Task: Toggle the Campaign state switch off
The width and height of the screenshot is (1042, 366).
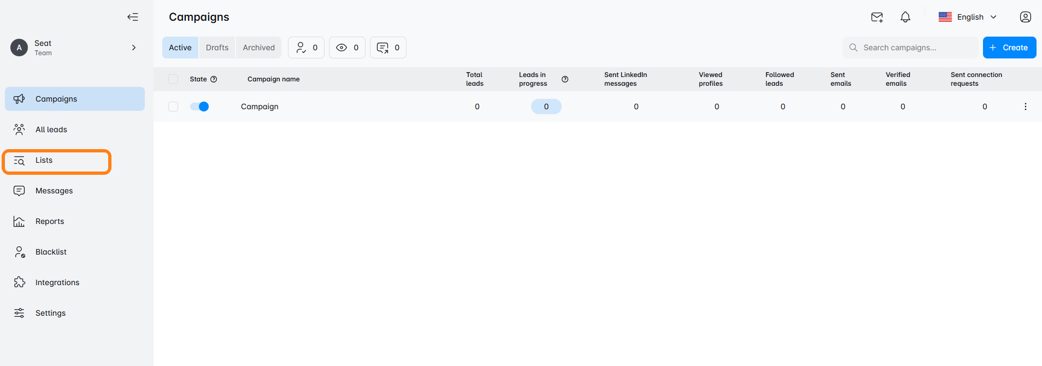Action: [199, 107]
